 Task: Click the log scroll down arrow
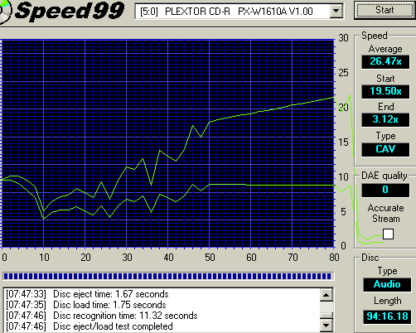pyautogui.click(x=327, y=326)
